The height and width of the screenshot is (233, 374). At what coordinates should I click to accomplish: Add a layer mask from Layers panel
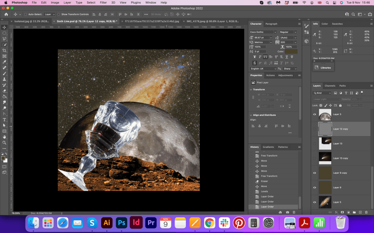[x=342, y=212]
